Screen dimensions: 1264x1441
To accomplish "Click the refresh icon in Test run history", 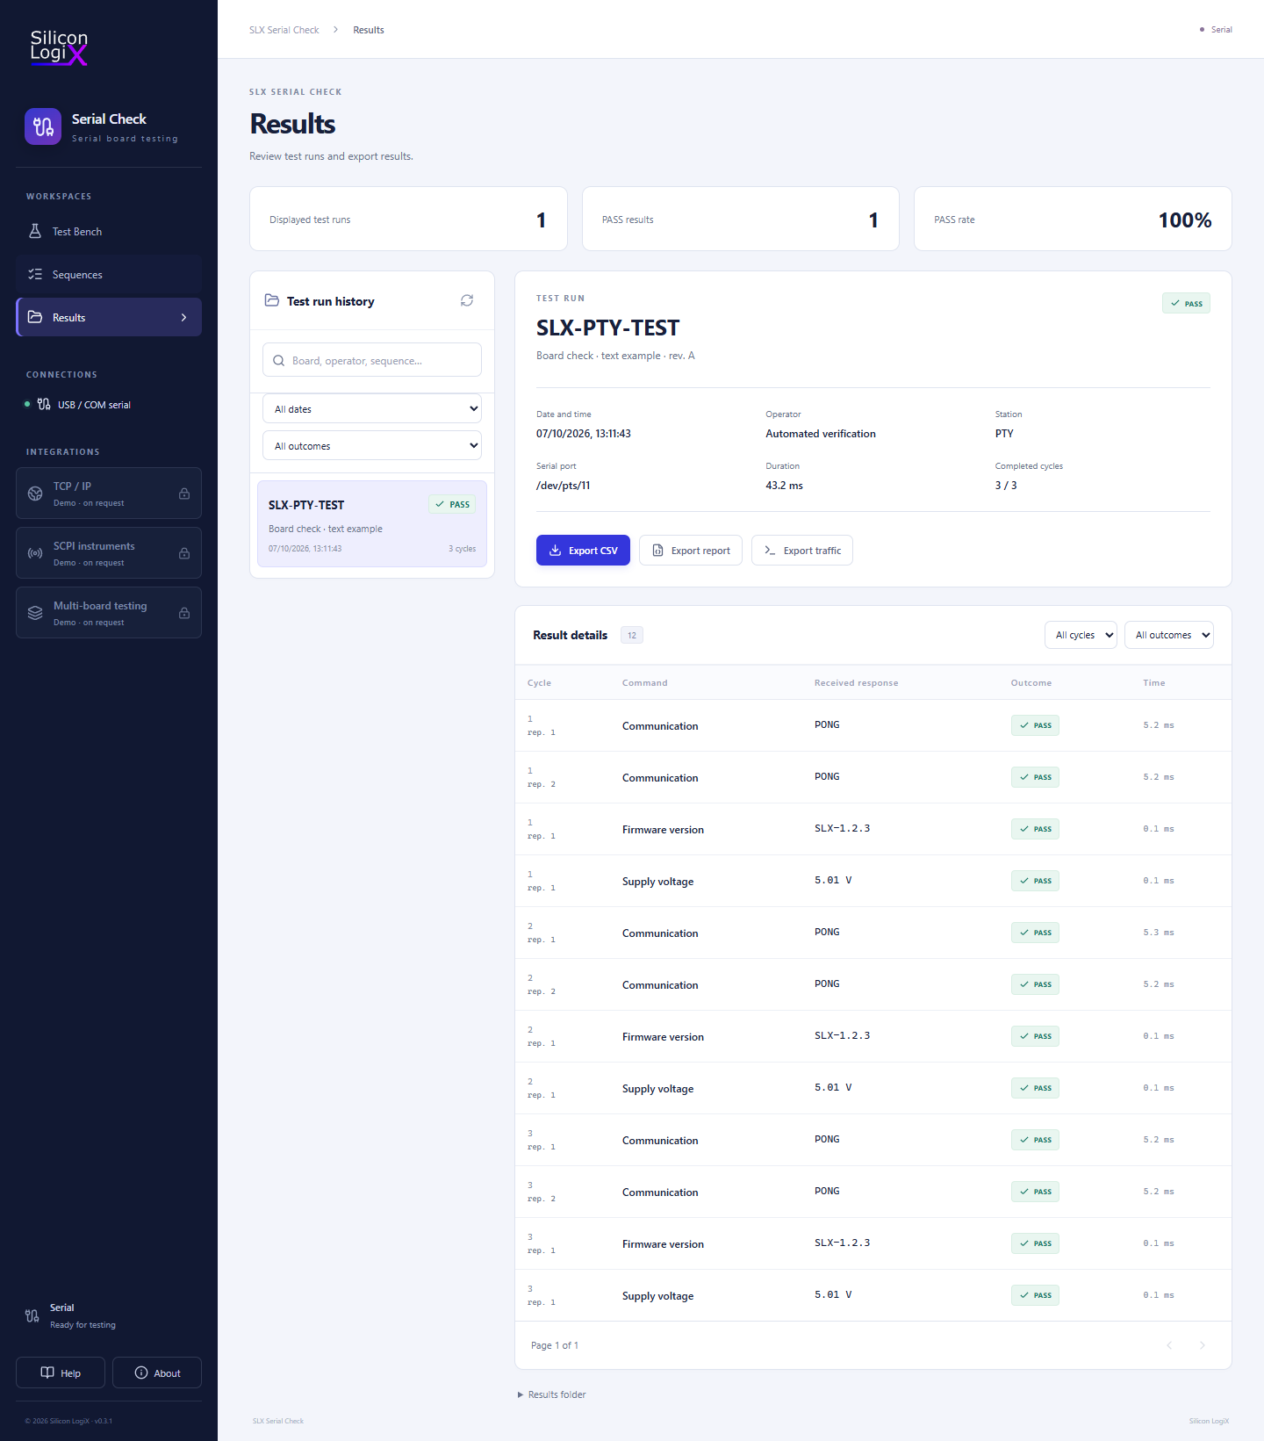I will (467, 300).
